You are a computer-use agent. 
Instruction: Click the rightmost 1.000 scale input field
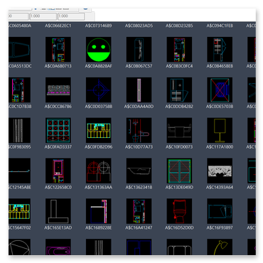point(70,16)
